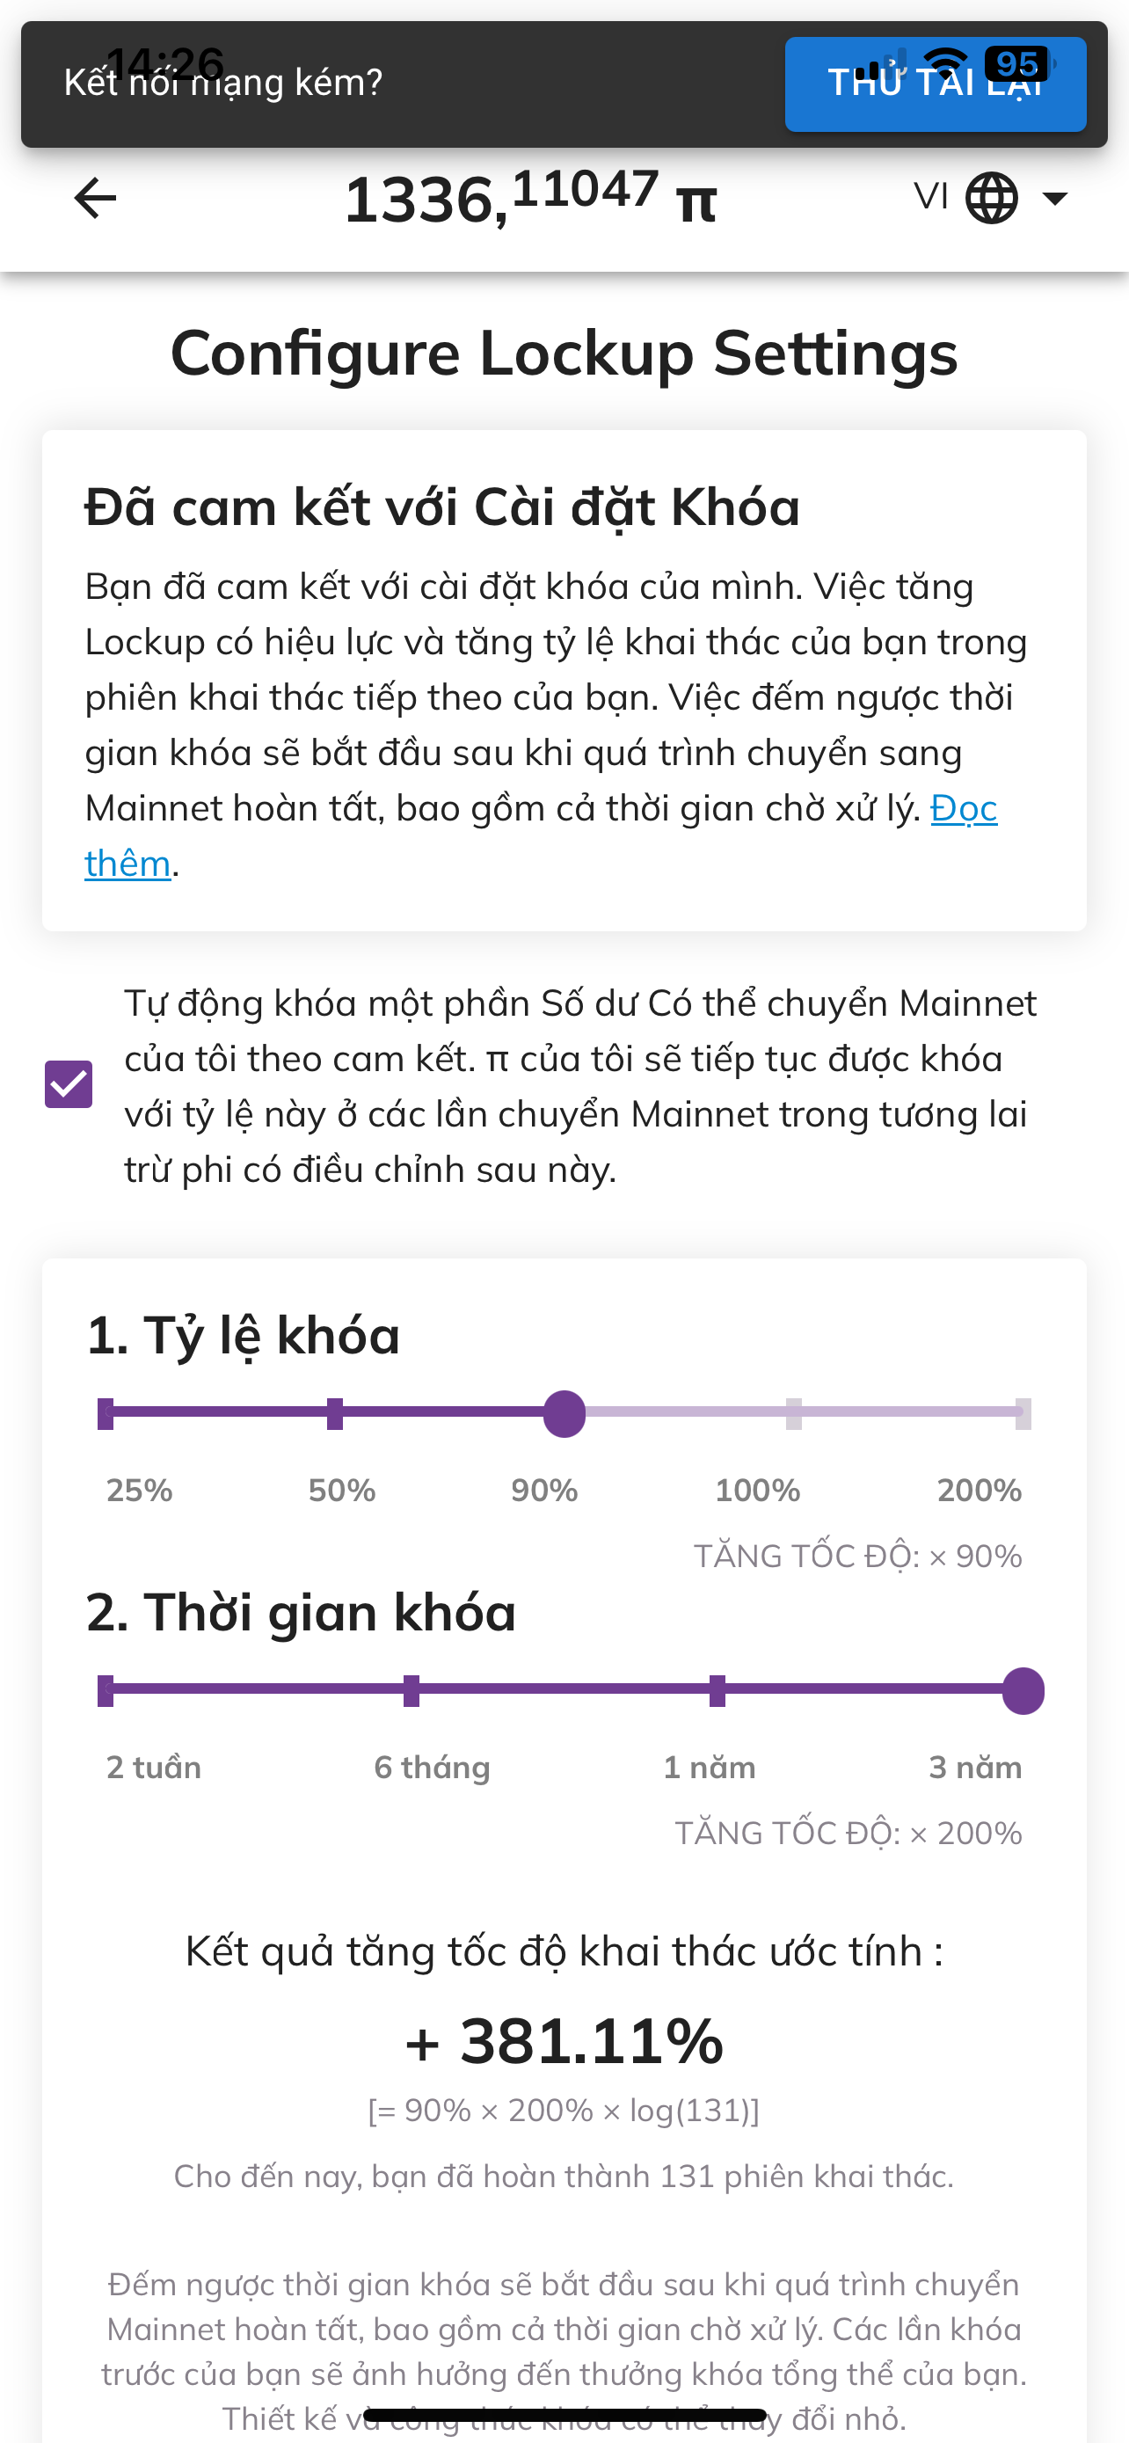Tap the Kết nối mạng kém? message

point(223,84)
